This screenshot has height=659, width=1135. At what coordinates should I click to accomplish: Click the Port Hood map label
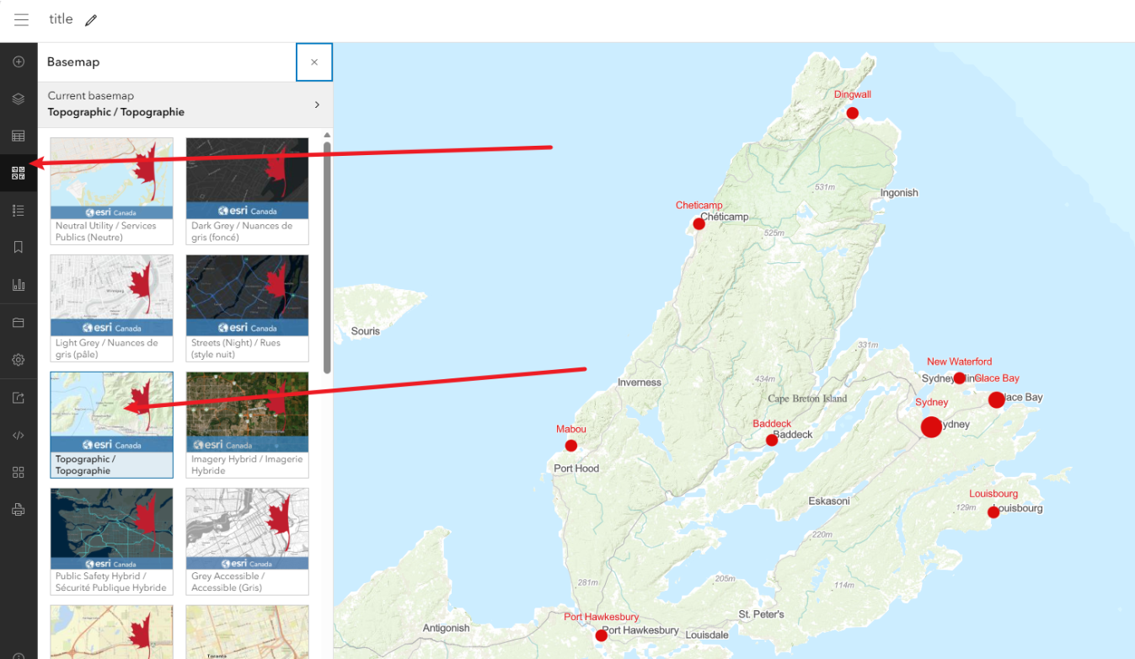(x=576, y=469)
